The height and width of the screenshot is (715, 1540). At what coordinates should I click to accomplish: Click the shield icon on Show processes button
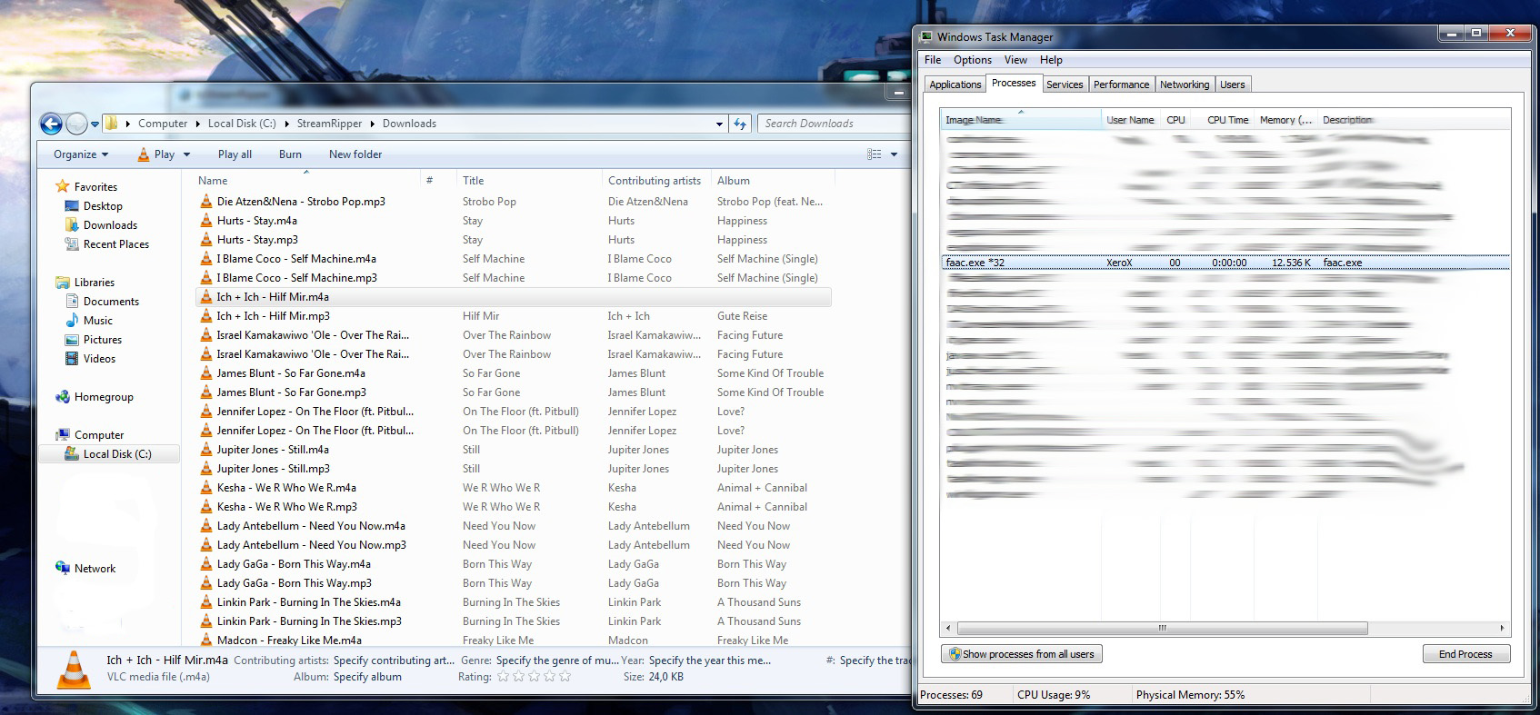pyautogui.click(x=955, y=654)
